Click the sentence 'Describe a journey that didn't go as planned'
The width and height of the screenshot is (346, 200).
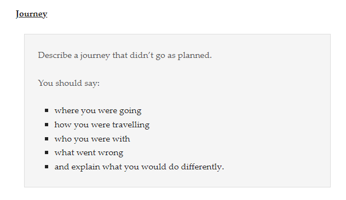125,56
